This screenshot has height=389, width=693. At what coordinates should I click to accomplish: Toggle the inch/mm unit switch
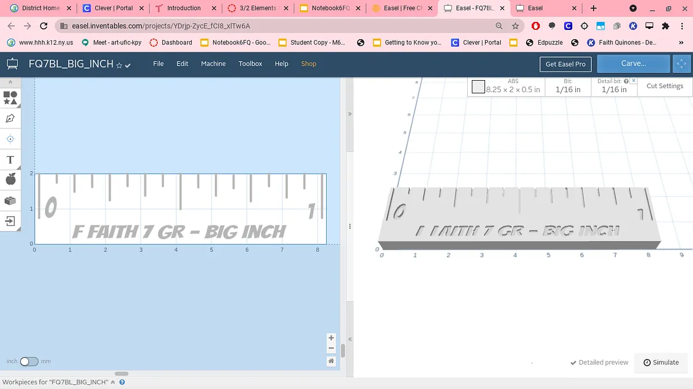(29, 361)
